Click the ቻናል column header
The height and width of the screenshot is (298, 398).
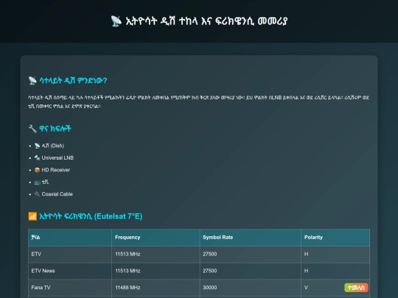[70, 238]
